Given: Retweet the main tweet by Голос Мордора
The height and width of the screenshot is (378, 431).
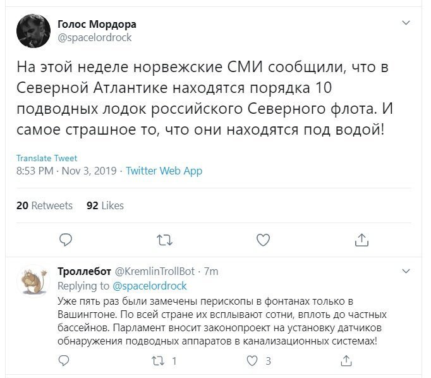Looking at the screenshot, I should click(164, 240).
